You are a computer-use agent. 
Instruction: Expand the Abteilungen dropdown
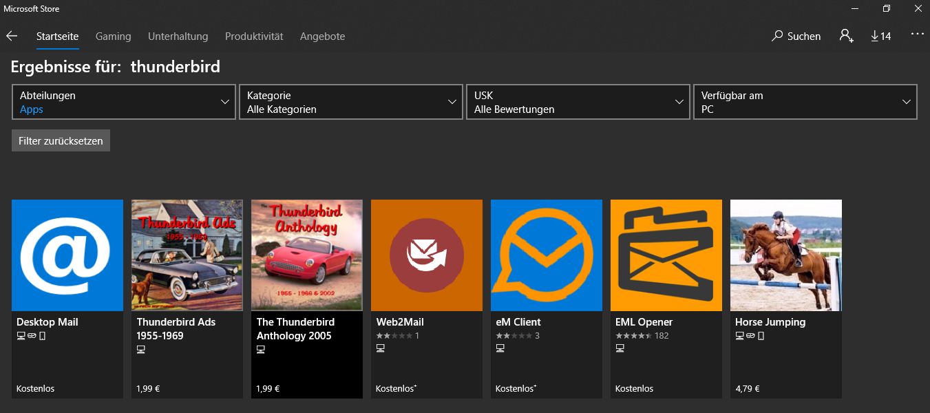(x=124, y=102)
